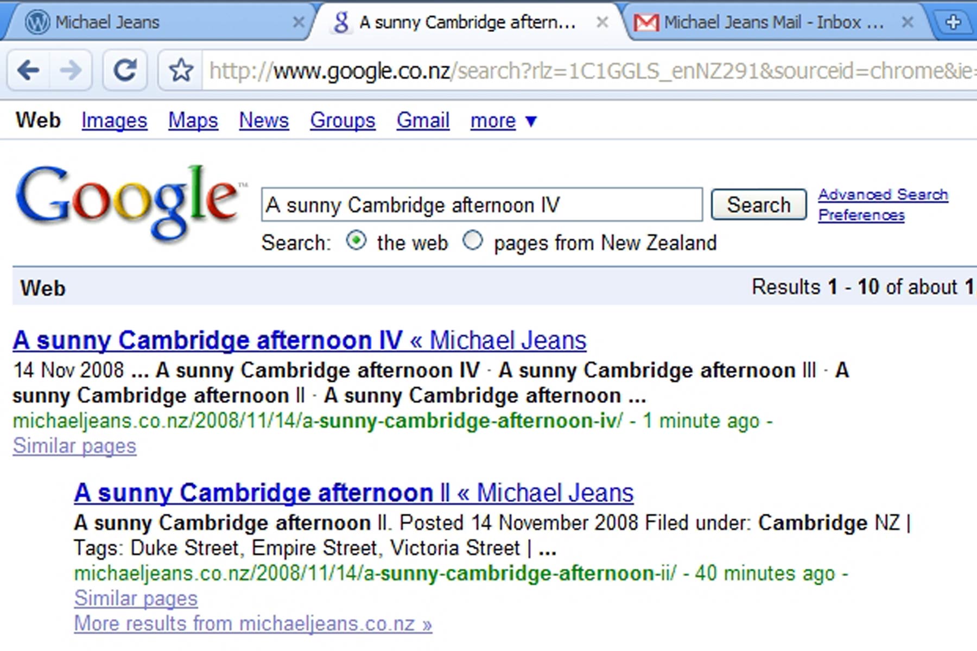Reload the page with the refresh icon

125,70
